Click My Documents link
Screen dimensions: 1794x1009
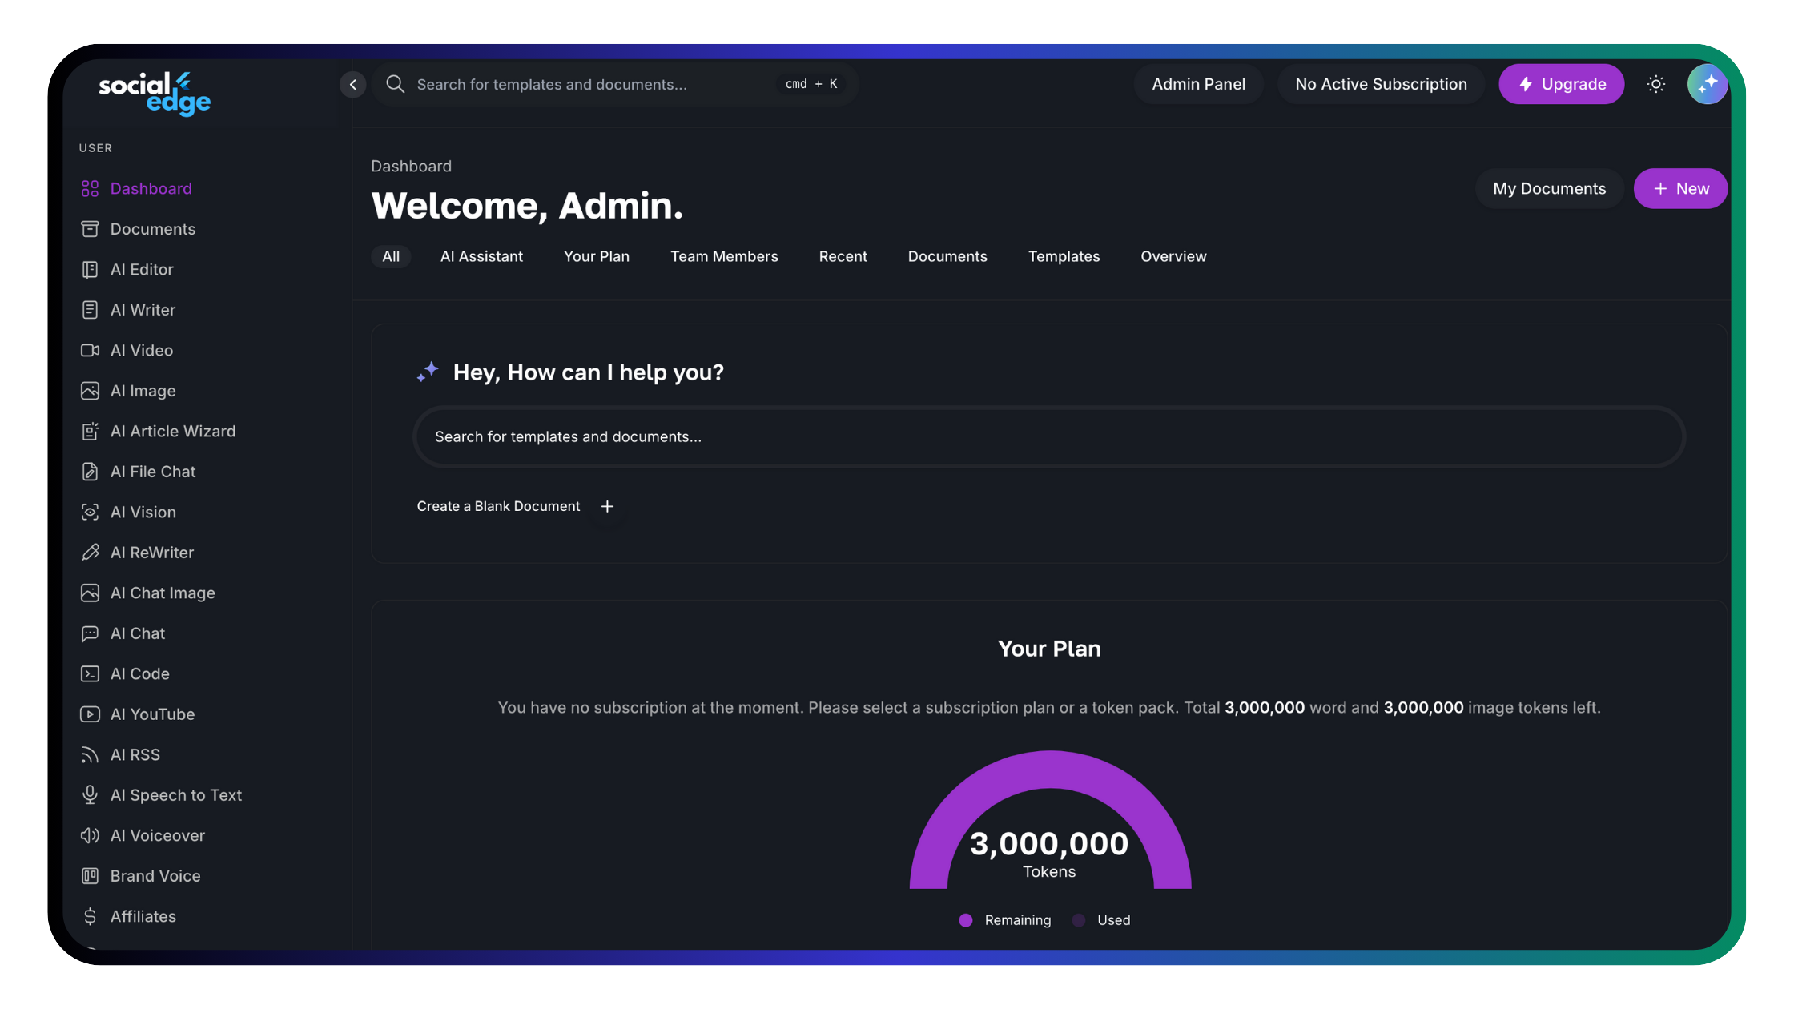coord(1549,188)
